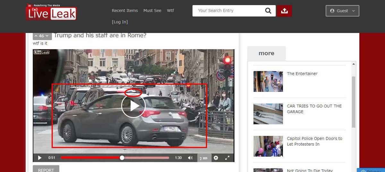
Task: Click the LiveLeak logo
Action: click(x=51, y=12)
